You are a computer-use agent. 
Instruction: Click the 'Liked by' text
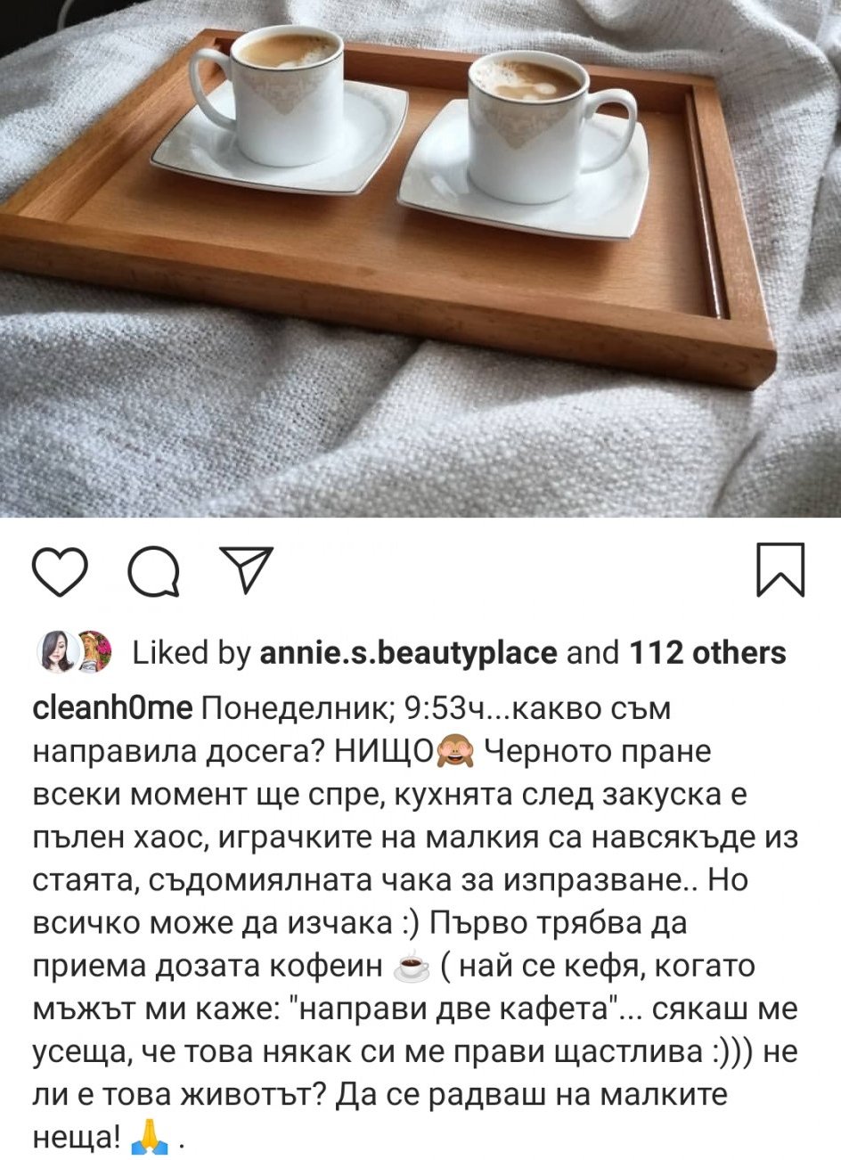click(x=192, y=653)
